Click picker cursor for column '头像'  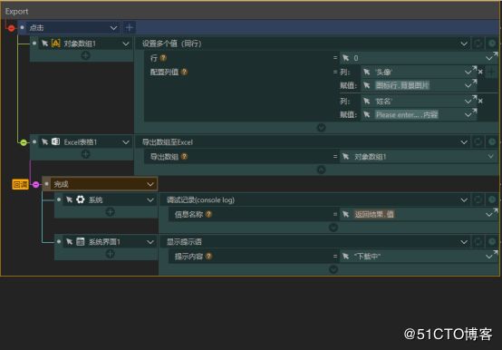pyautogui.click(x=367, y=72)
